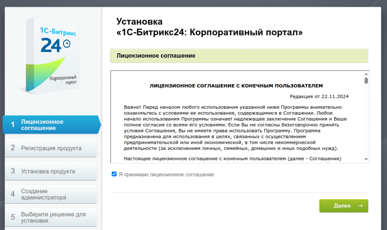
Task: Click the scrollbar up arrow of license text
Action: (365, 74)
